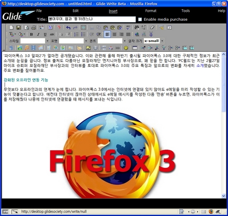Select all content with the selection icon

pyautogui.click(x=83, y=27)
